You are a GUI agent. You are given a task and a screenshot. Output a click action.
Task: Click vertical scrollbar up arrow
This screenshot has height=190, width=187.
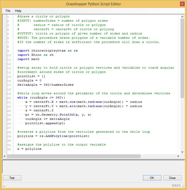(x=182, y=17)
